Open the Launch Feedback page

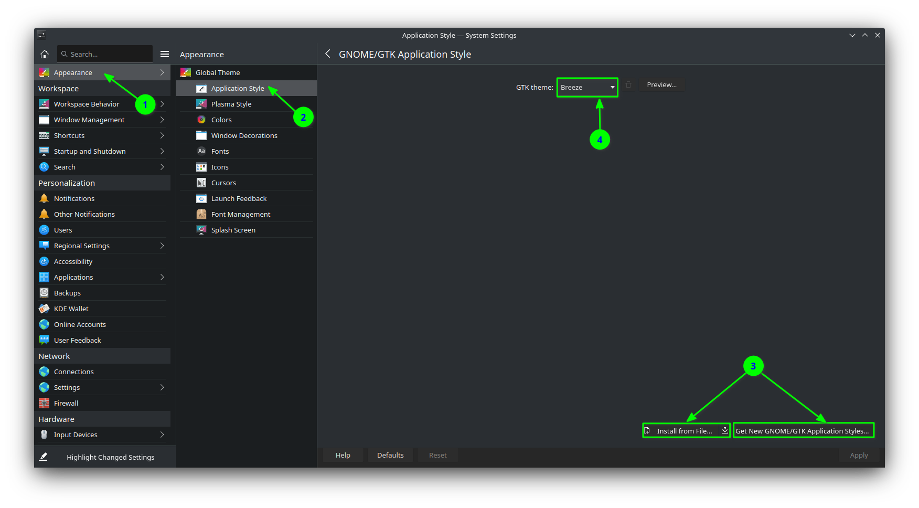(x=247, y=198)
